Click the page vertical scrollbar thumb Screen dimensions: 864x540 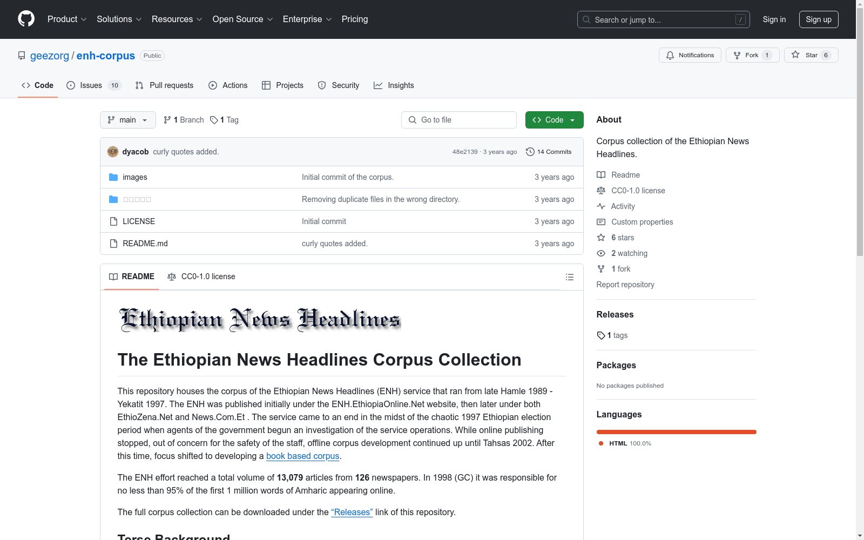coord(860,132)
